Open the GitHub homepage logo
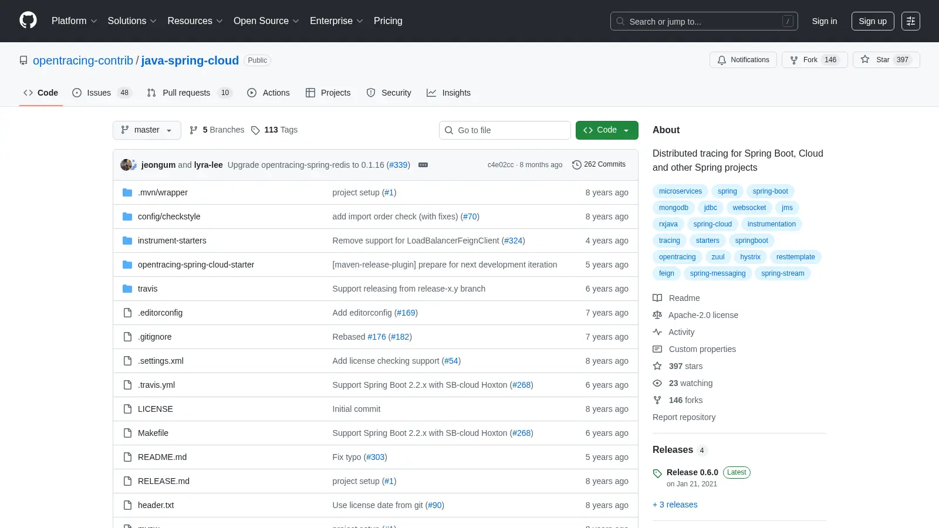 28,21
